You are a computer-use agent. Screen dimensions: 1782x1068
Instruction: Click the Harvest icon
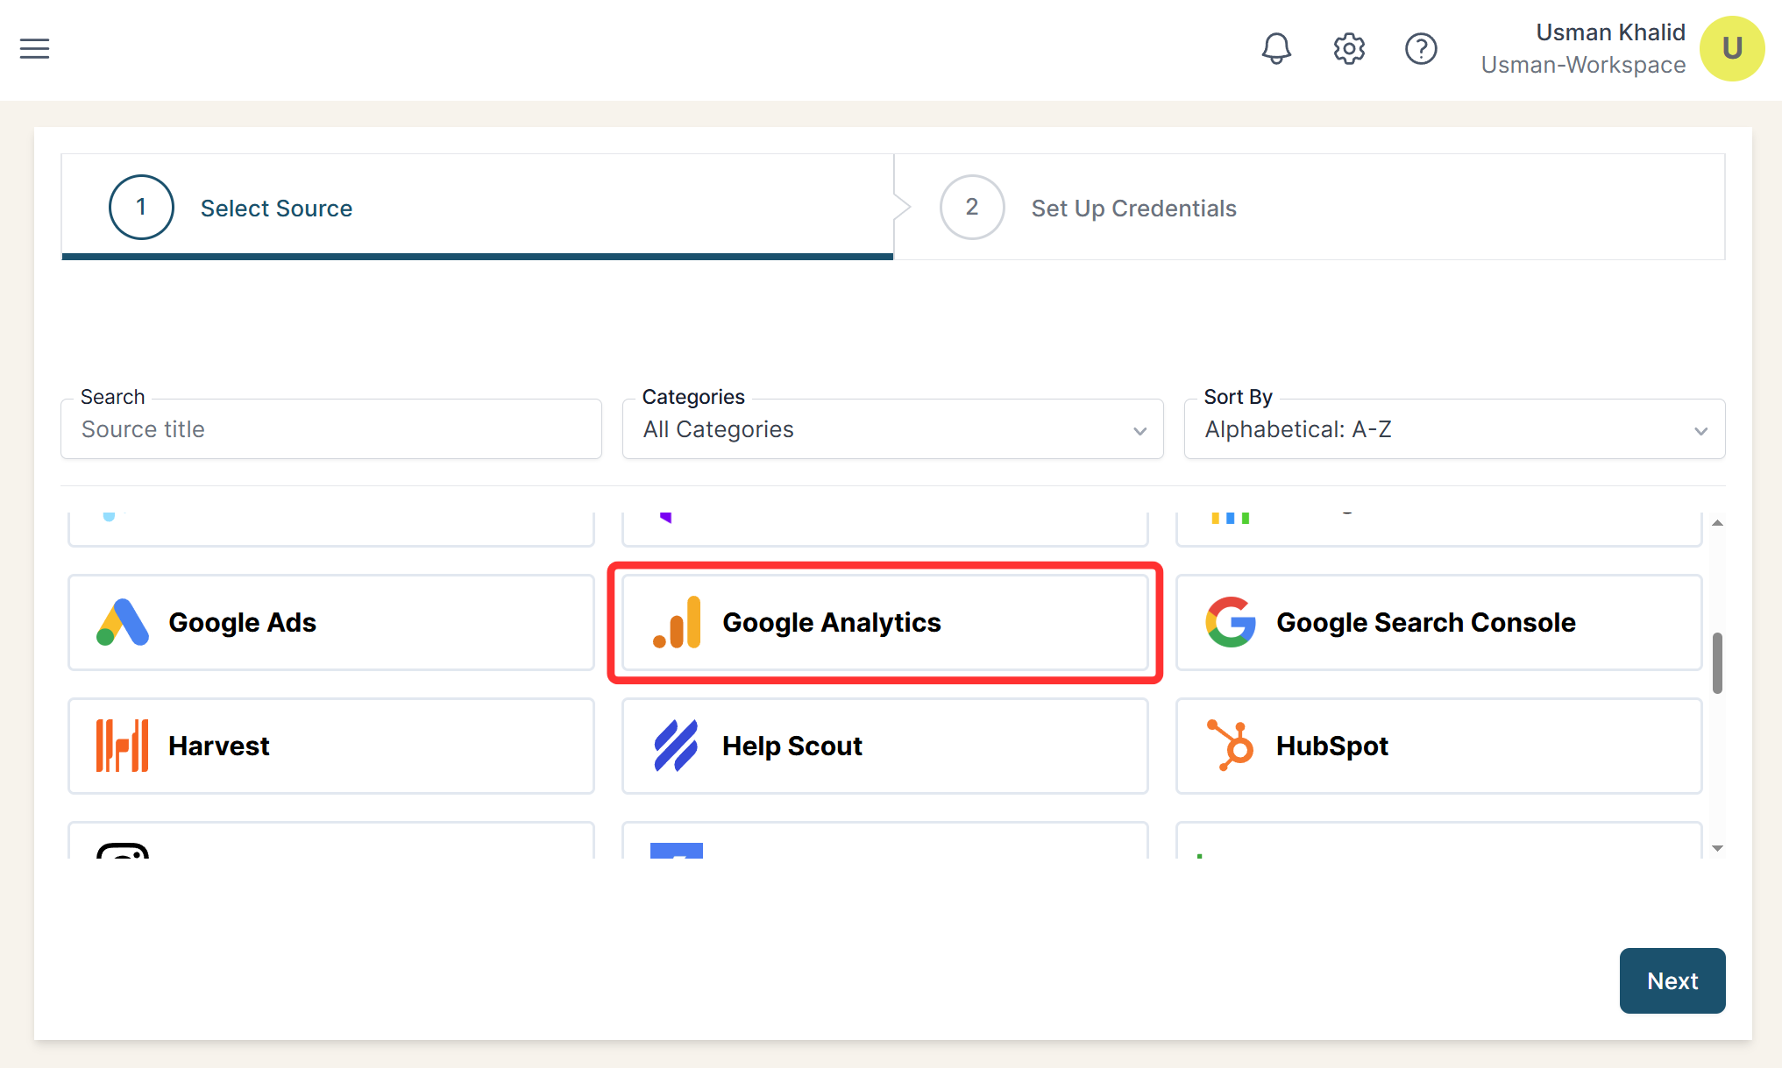pyautogui.click(x=121, y=746)
